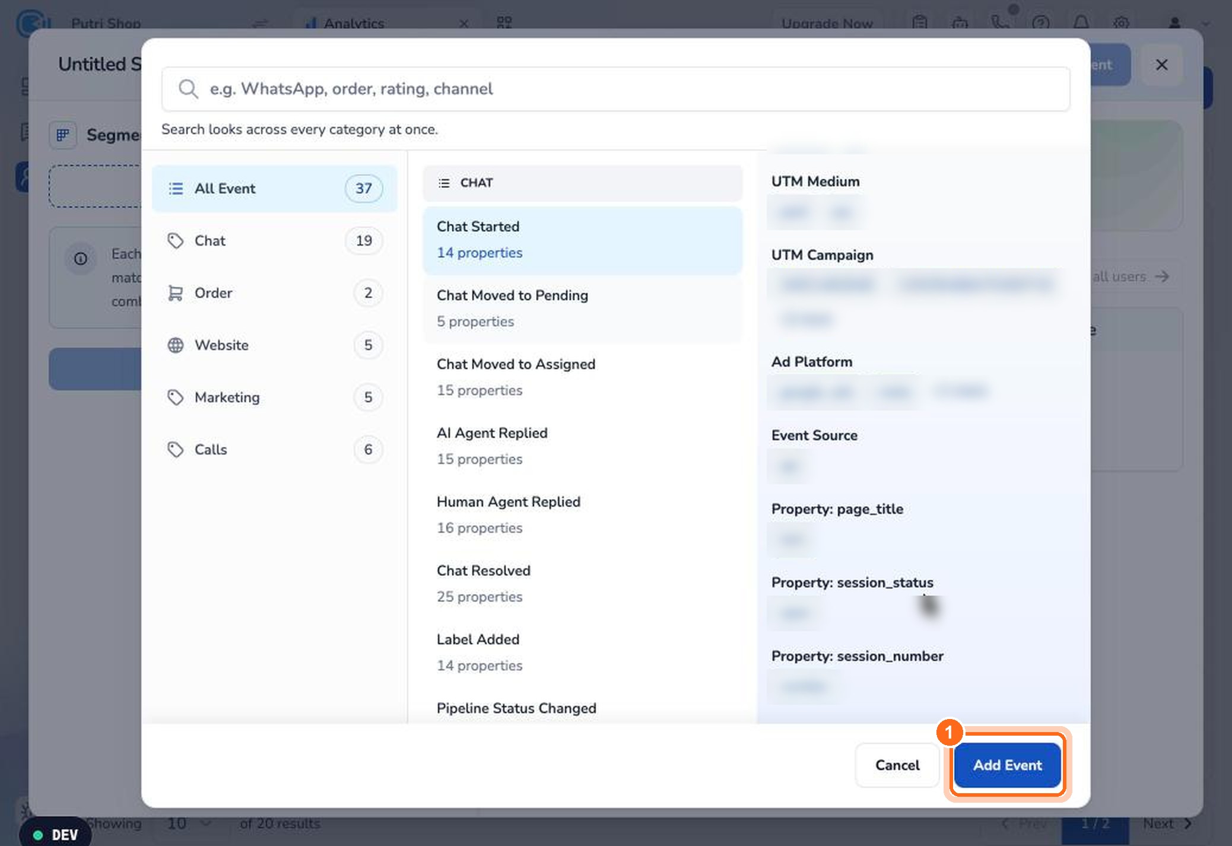Screen dimensions: 1232x846
Task: Click the phone call icon in top bar
Action: pos(1000,23)
